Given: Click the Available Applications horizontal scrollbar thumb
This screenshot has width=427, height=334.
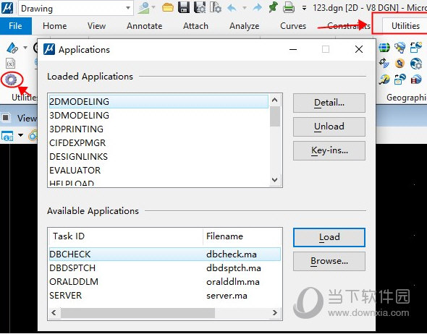Looking at the screenshot, I should (138, 313).
